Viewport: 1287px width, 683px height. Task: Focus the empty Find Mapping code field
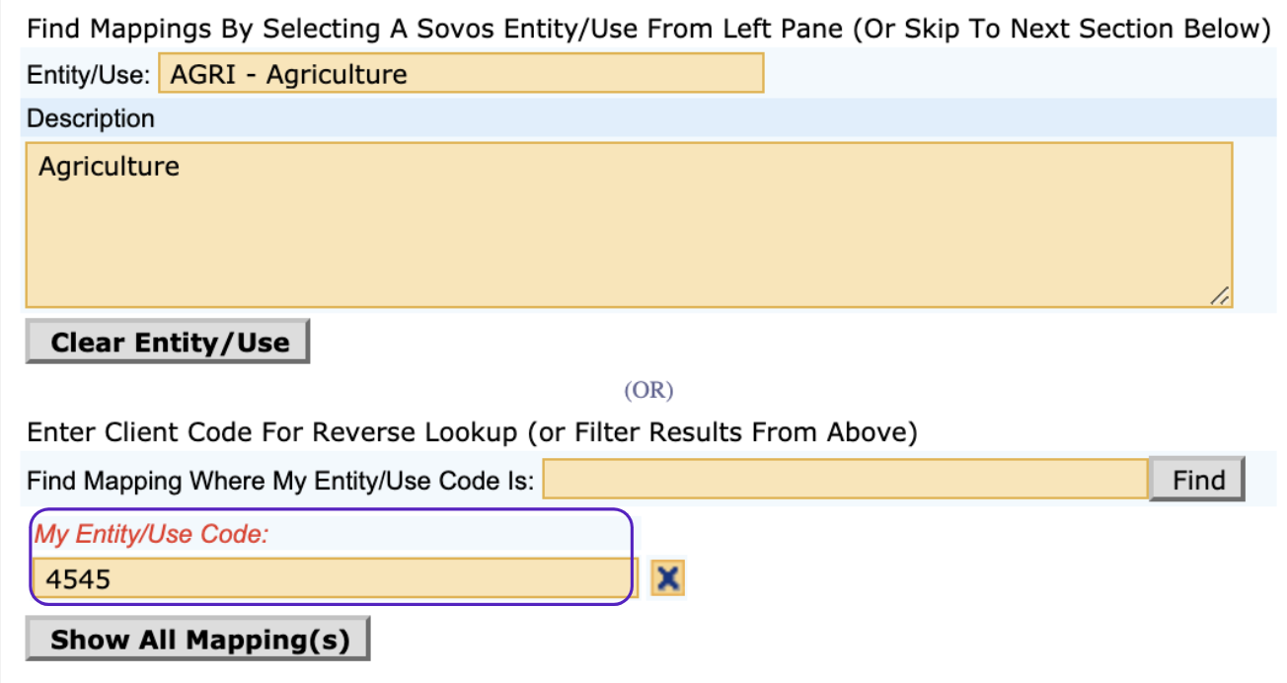pos(845,481)
